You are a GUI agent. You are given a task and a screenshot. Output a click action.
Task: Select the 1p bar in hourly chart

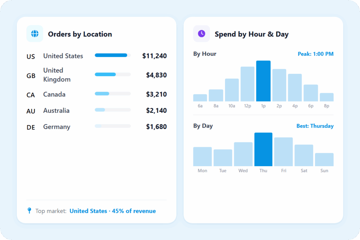coord(263,81)
